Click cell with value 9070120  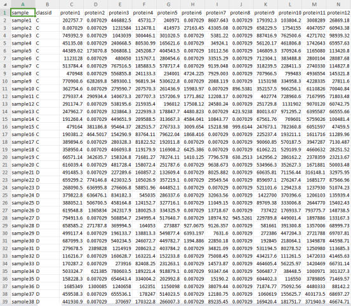click(x=314, y=104)
